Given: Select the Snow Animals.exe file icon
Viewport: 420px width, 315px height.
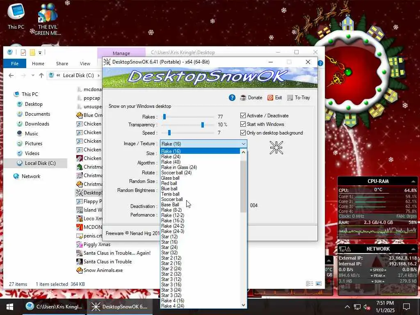Looking at the screenshot, I should pyautogui.click(x=79, y=270).
